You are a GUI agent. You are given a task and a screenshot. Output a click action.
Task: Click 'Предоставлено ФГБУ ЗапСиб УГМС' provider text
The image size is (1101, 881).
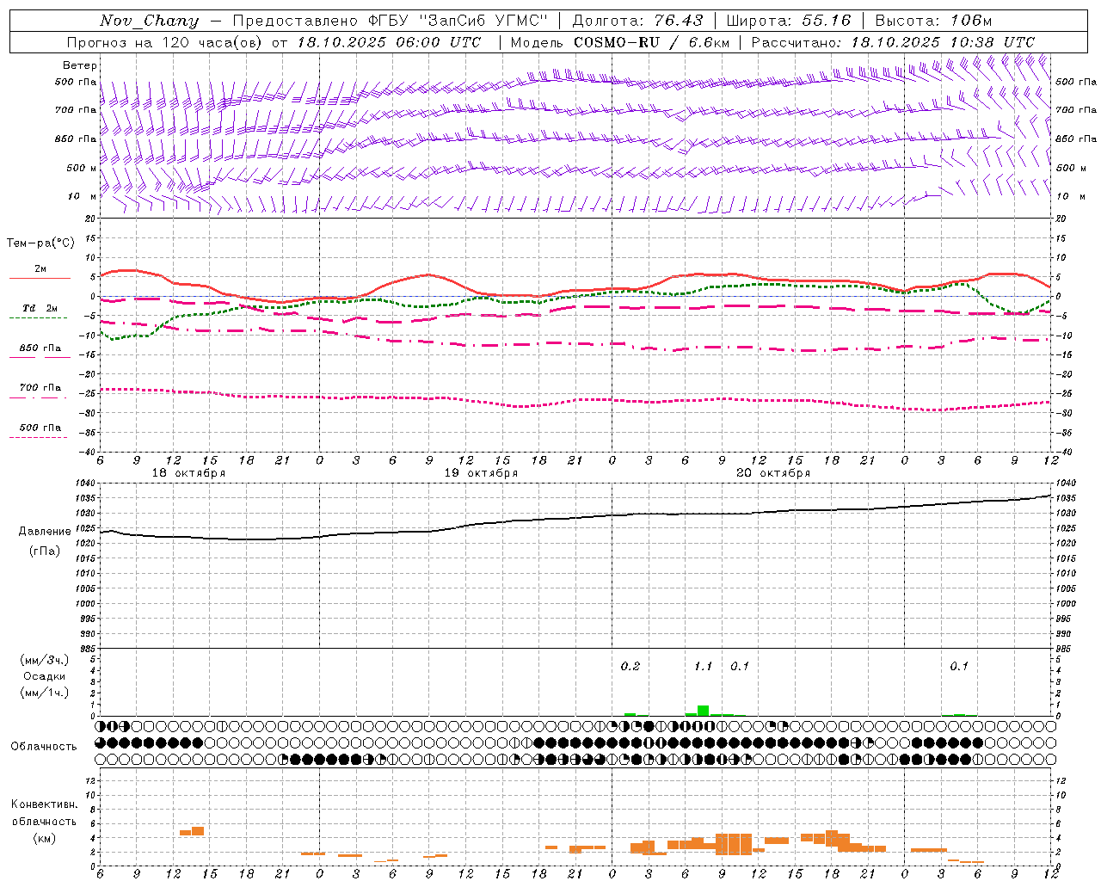tap(391, 21)
